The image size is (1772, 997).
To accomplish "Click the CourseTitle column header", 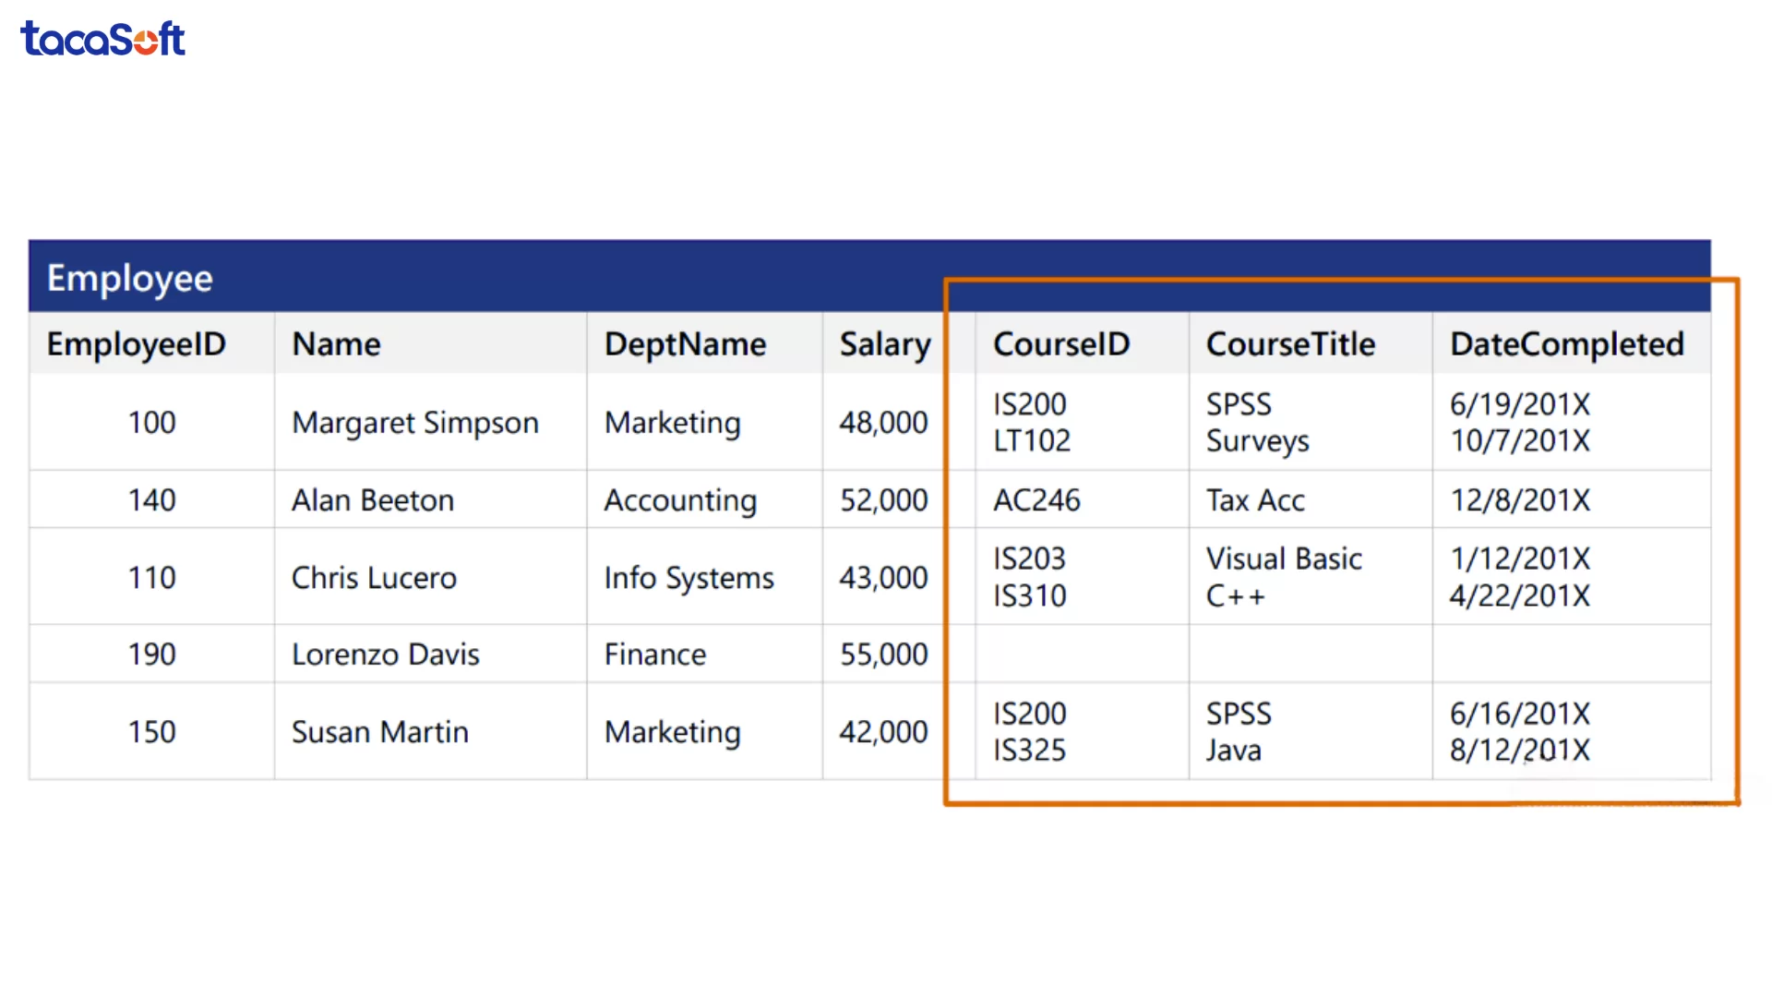I will pos(1290,344).
